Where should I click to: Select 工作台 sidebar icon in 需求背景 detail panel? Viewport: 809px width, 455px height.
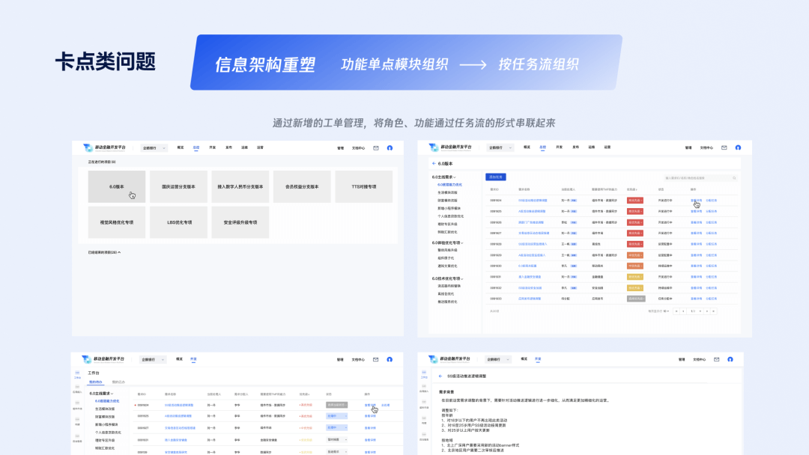424,374
